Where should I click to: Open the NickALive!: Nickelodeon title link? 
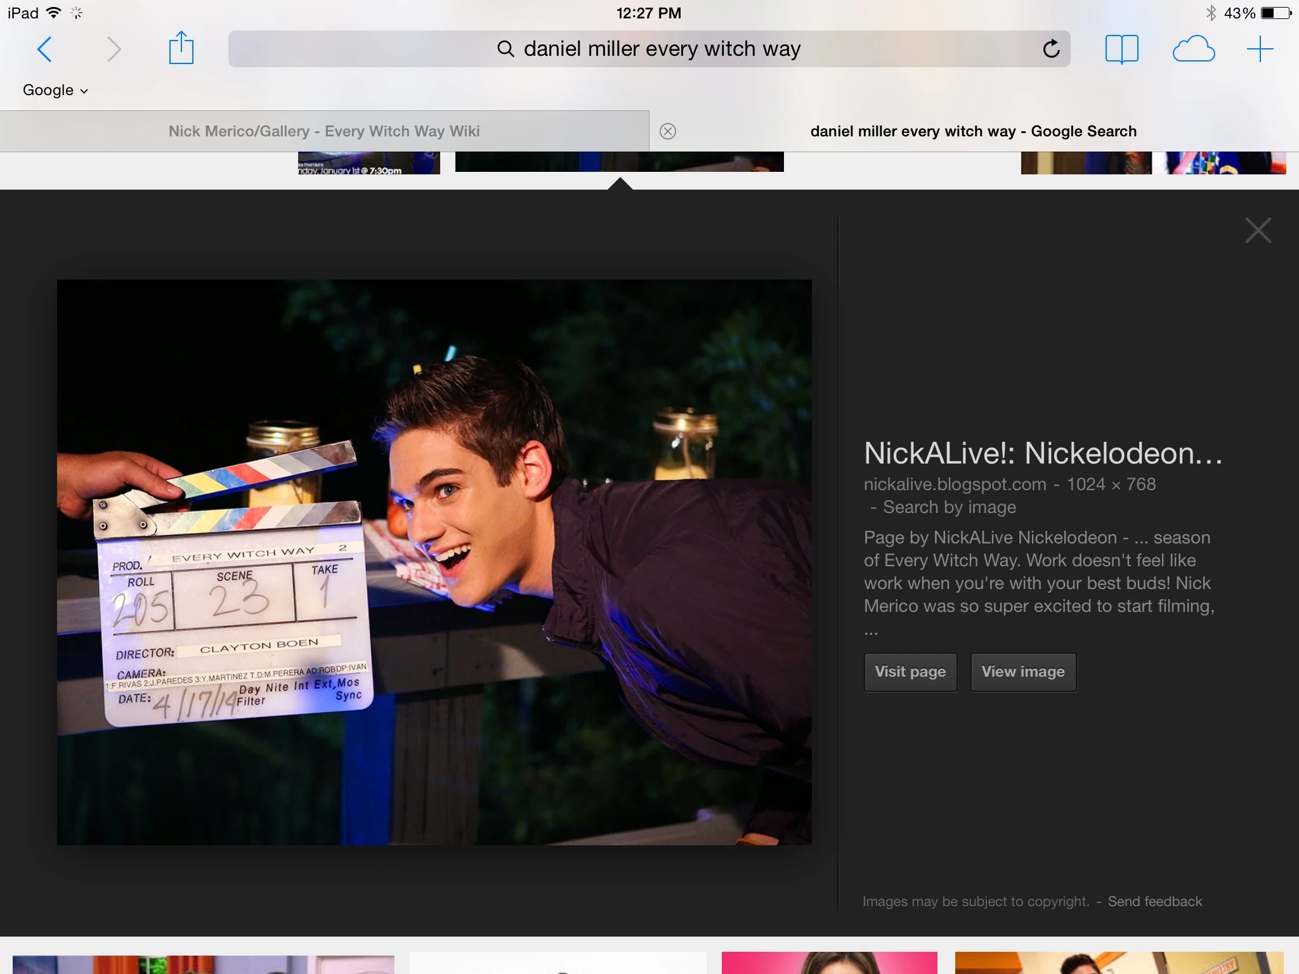click(x=1043, y=453)
